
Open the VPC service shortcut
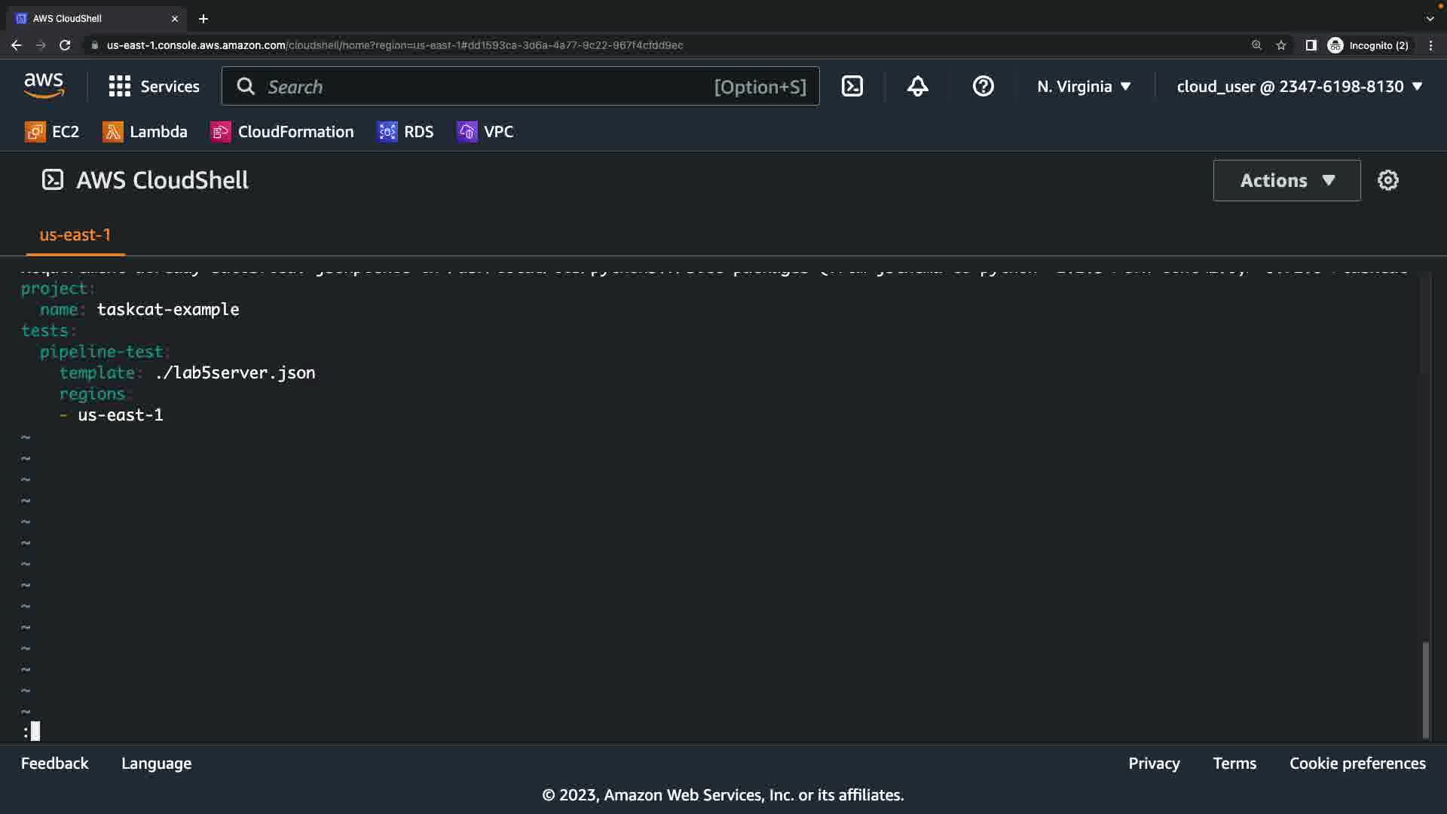coord(485,132)
